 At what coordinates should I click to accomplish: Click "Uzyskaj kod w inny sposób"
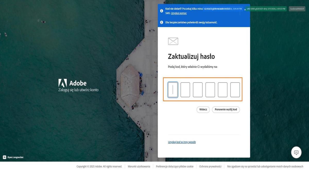pyautogui.click(x=182, y=142)
